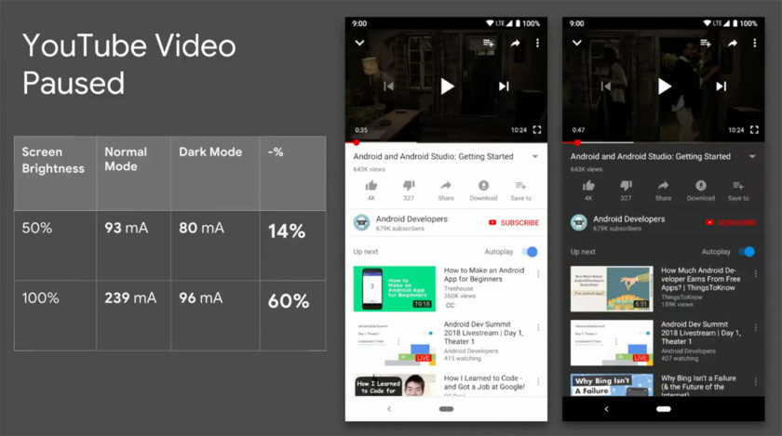The width and height of the screenshot is (782, 436).
Task: Enter fullscreen in the light mode player
Action: pos(537,130)
